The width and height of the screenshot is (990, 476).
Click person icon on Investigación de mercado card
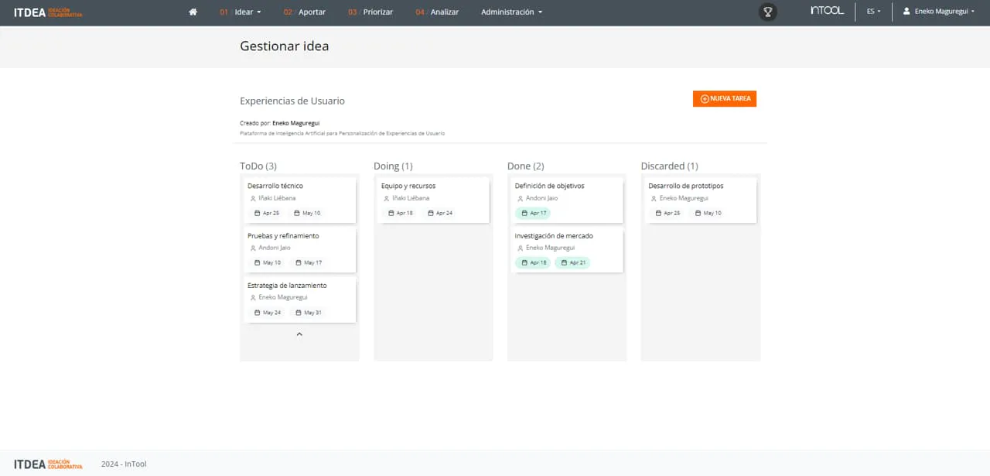(x=521, y=248)
